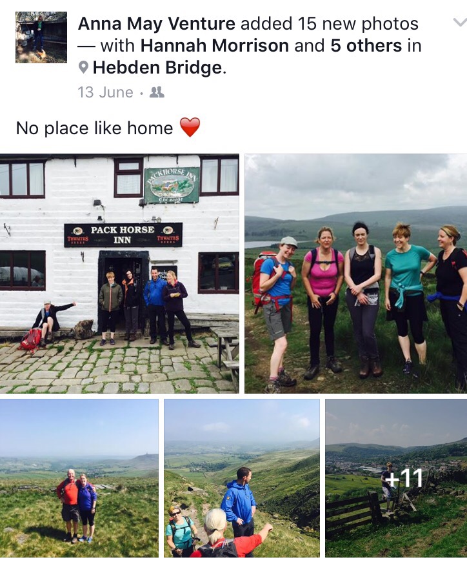View the remaining +11 photos
Viewport: 467px width, 564px height.
[396, 478]
